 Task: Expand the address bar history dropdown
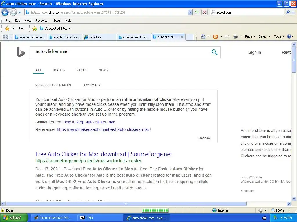coord(190,12)
